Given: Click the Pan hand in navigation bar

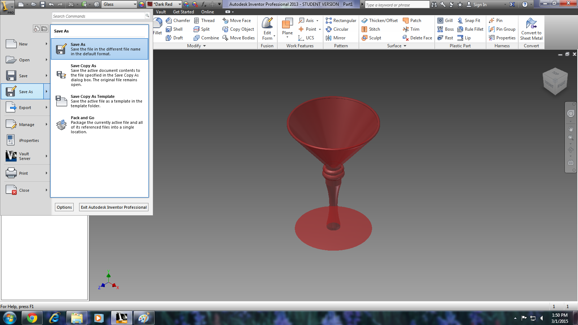Looking at the screenshot, I should pyautogui.click(x=571, y=129).
